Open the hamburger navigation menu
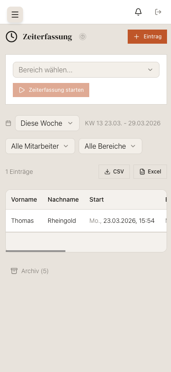171x372 pixels. point(15,15)
